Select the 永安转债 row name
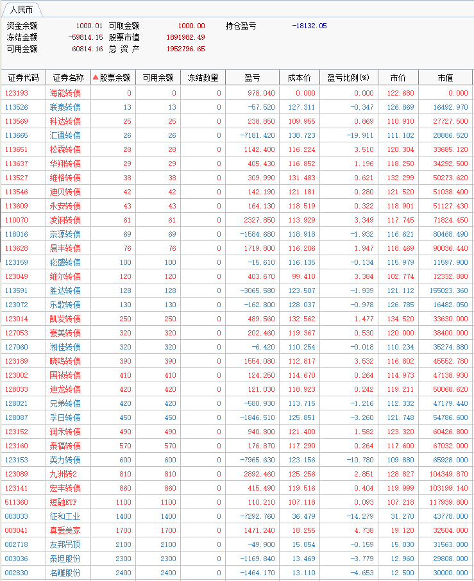The height and width of the screenshot is (581, 474). click(x=65, y=206)
